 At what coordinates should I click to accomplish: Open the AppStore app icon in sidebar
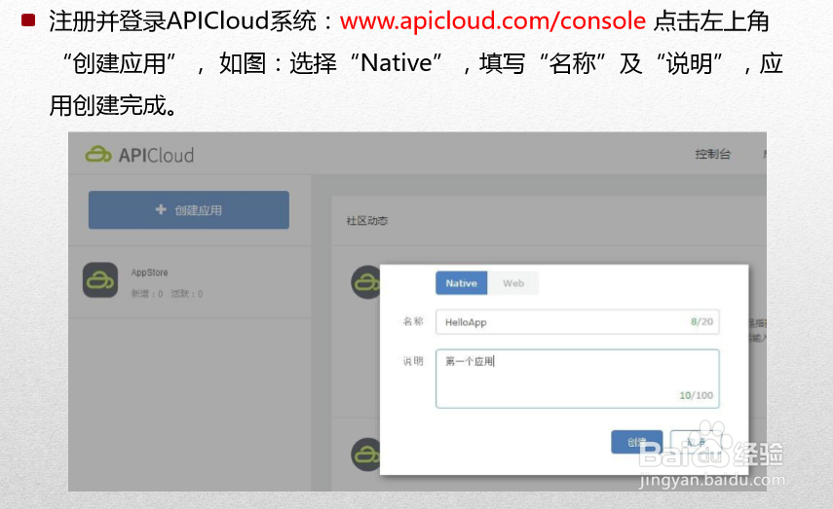[100, 279]
